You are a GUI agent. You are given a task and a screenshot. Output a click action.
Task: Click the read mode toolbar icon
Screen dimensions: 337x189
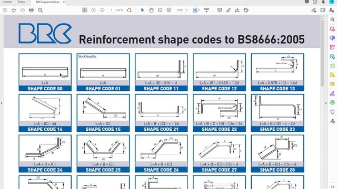[206, 10]
